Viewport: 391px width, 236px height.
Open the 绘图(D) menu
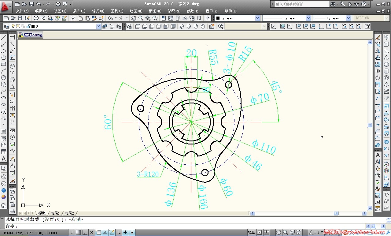136,11
